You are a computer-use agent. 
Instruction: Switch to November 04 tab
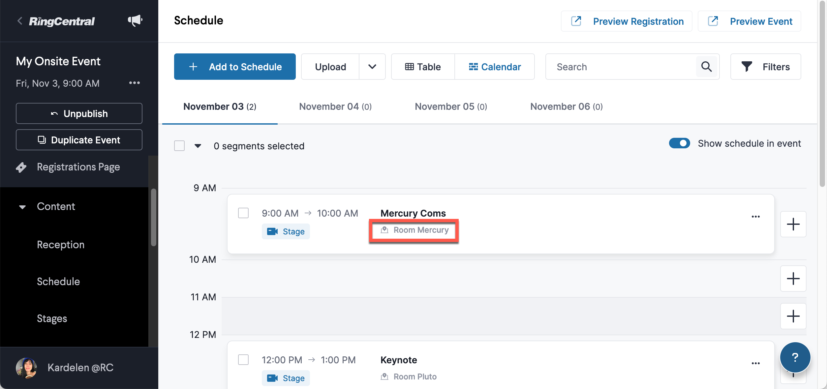click(x=335, y=107)
